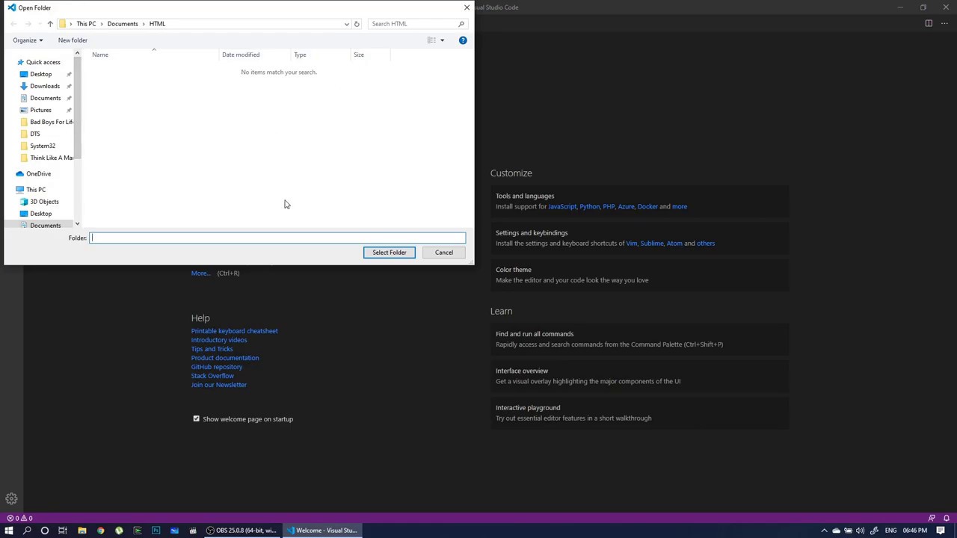Click the feedback icon in status bar
The image size is (957, 538).
tap(932, 518)
